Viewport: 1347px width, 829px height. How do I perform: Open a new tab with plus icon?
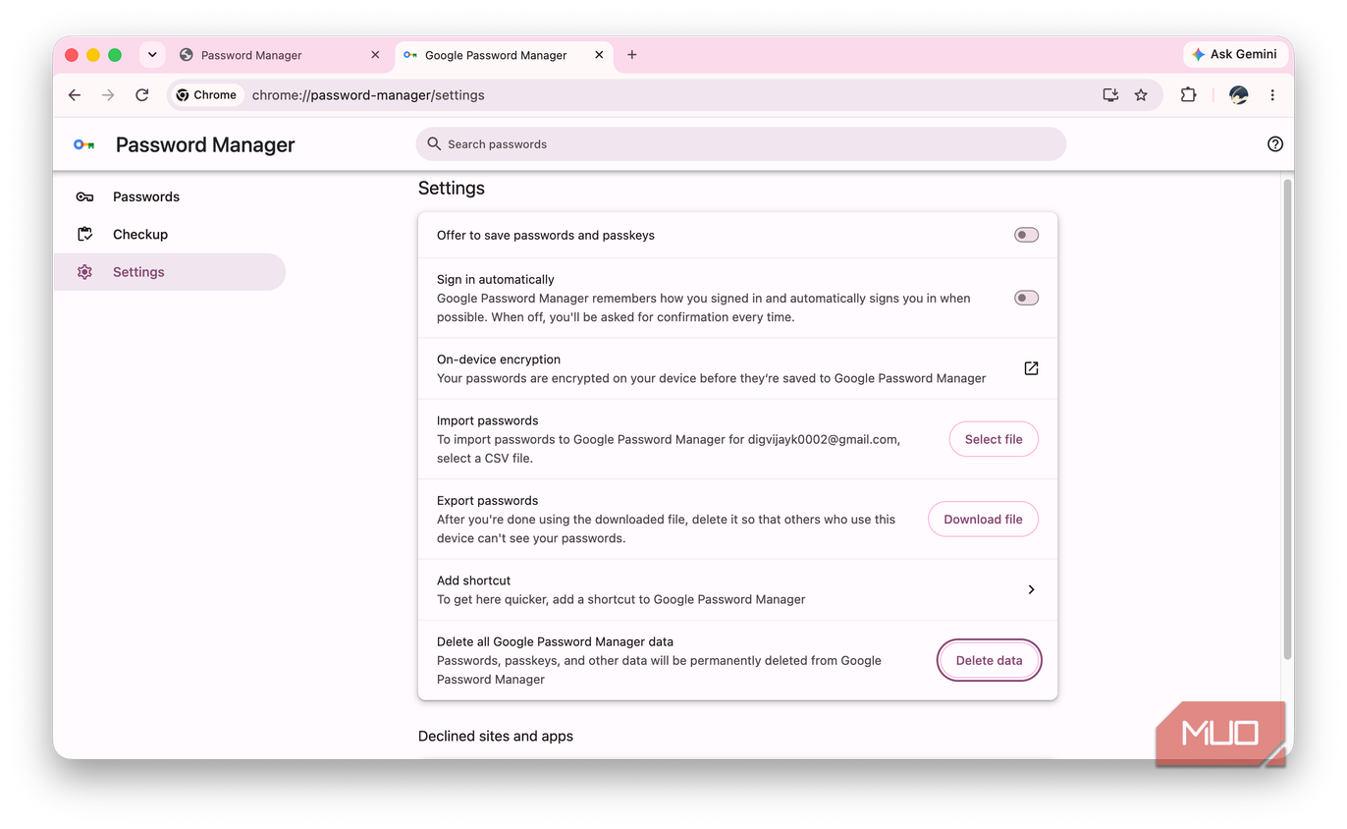(x=632, y=55)
